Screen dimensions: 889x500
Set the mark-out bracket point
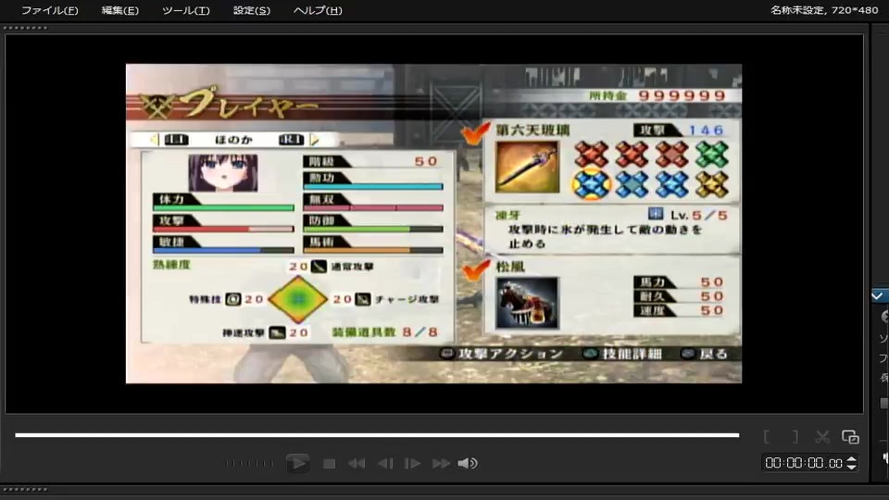[795, 436]
